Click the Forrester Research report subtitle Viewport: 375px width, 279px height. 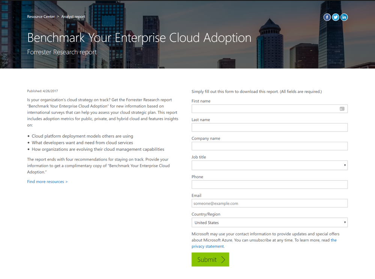[62, 52]
